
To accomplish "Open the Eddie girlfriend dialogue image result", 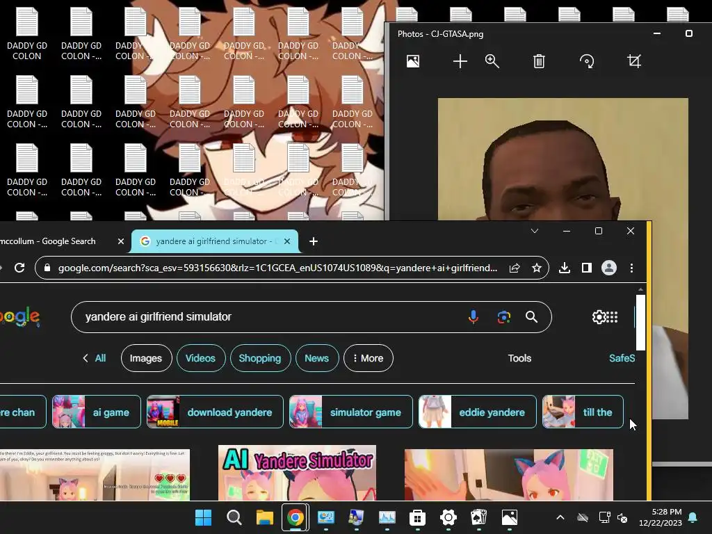I will point(95,475).
